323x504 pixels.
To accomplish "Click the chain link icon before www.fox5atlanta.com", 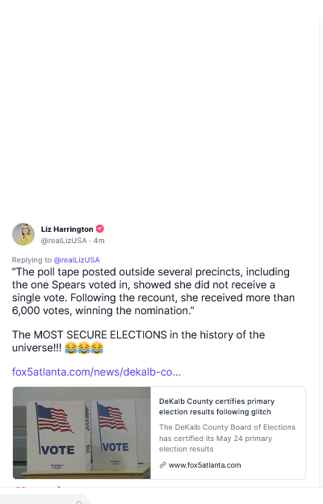I will (162, 464).
